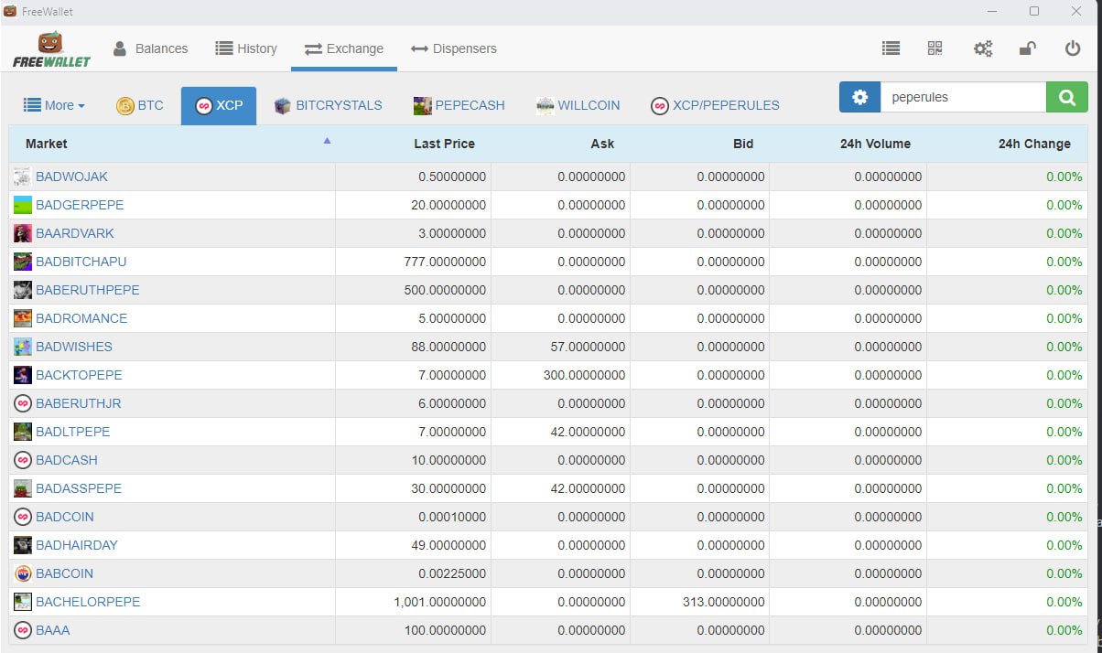This screenshot has height=653, width=1102.
Task: Click the BADBITCHAPU asset icon
Action: tap(23, 262)
